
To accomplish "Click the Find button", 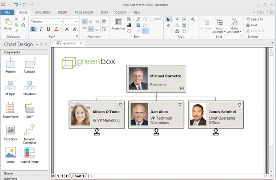I will click(251, 25).
